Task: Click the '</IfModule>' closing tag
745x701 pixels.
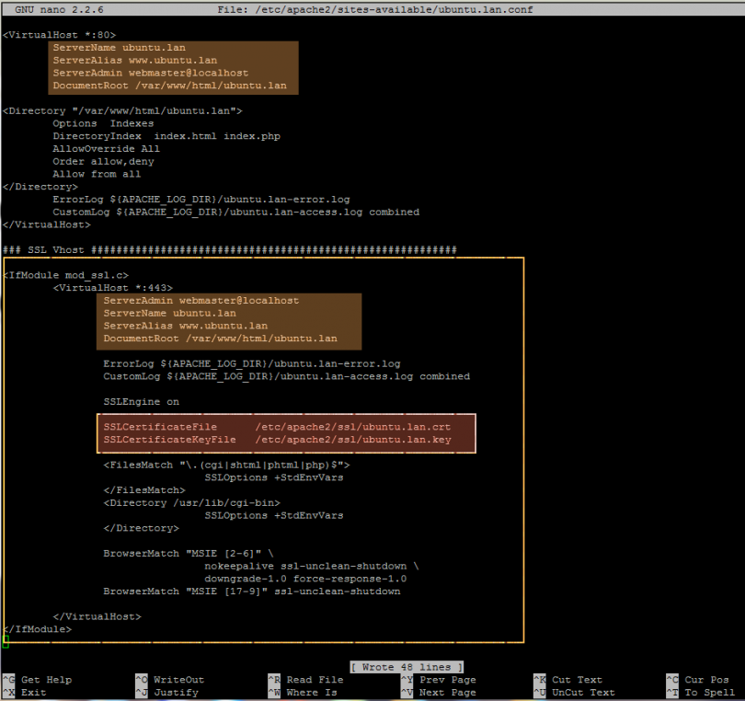Action: click(37, 629)
